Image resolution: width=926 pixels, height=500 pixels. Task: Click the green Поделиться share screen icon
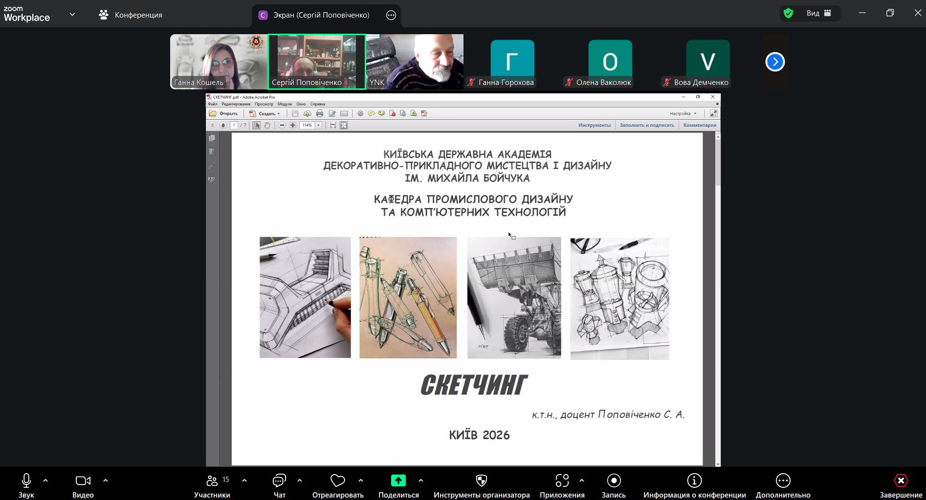[398, 481]
